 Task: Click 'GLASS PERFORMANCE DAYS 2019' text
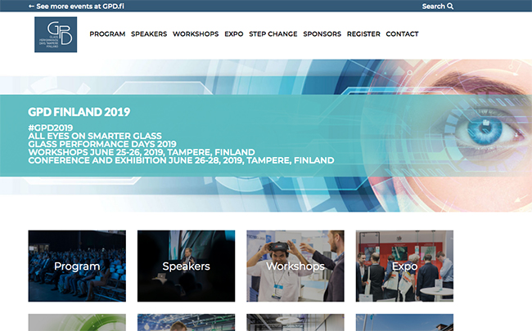[x=102, y=144]
